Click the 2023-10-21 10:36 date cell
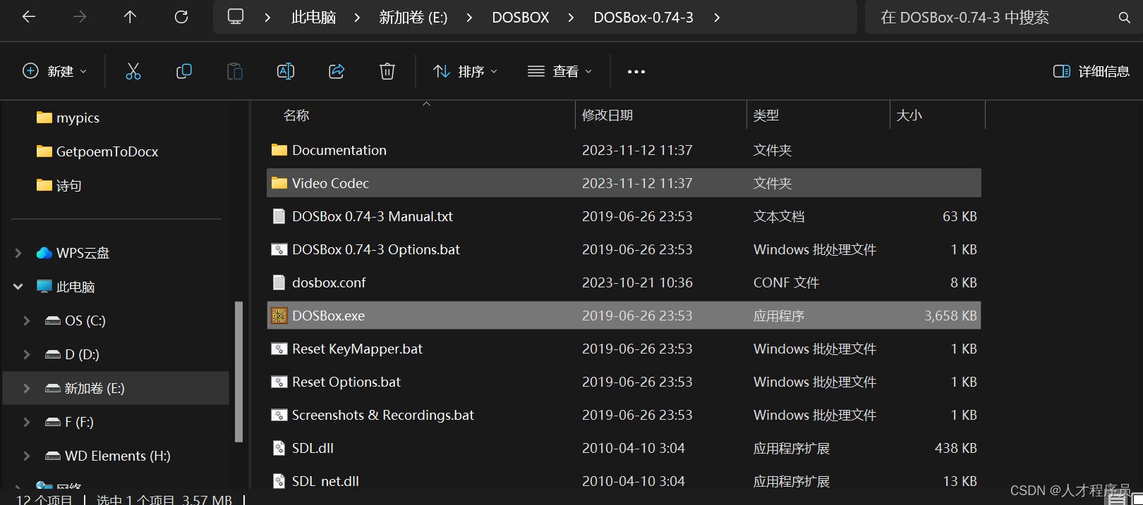Viewport: 1143px width, 505px height. point(637,282)
